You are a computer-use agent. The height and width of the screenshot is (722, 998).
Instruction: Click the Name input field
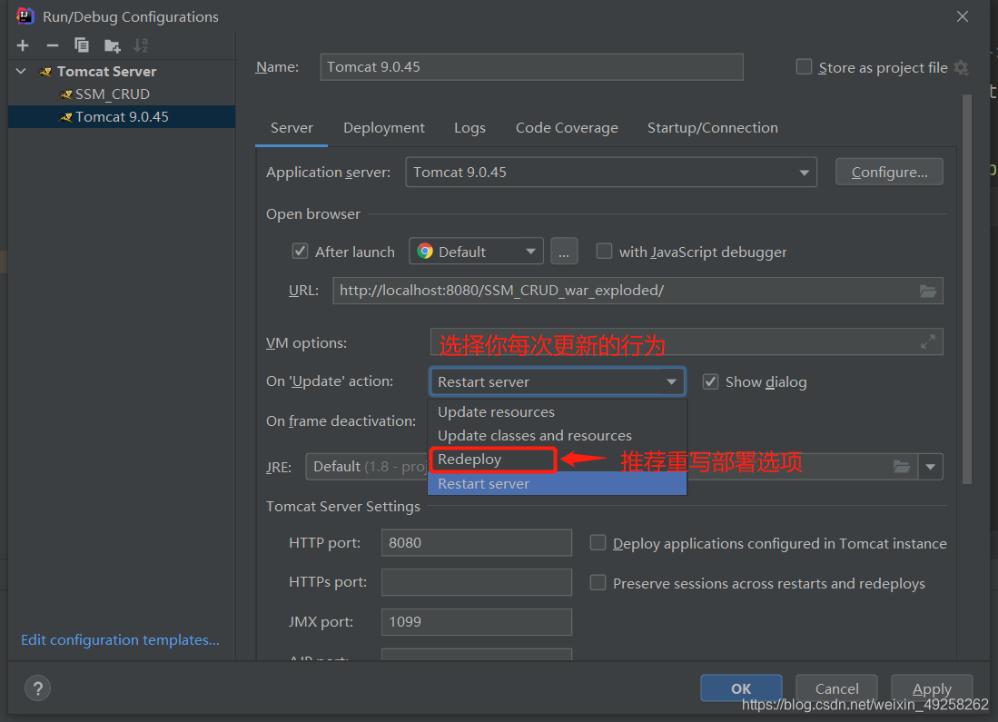pos(531,67)
